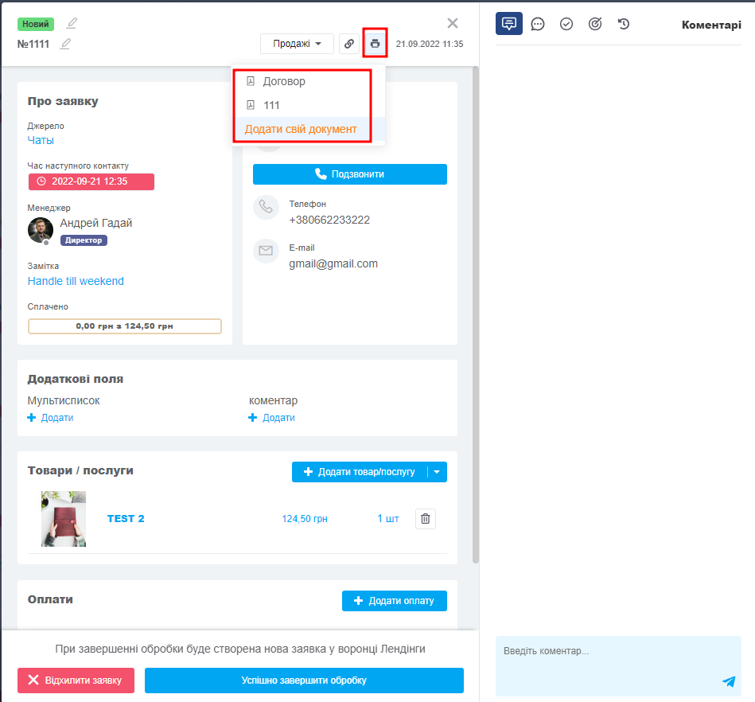Edit TEST 2 price 124,50 грн
The height and width of the screenshot is (702, 755).
305,519
